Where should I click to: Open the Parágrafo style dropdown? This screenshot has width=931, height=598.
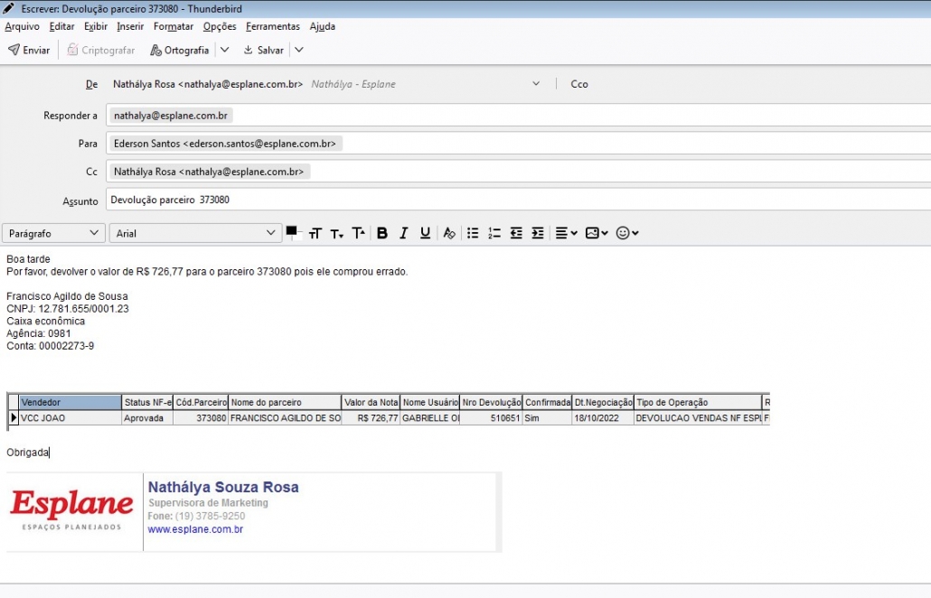54,233
